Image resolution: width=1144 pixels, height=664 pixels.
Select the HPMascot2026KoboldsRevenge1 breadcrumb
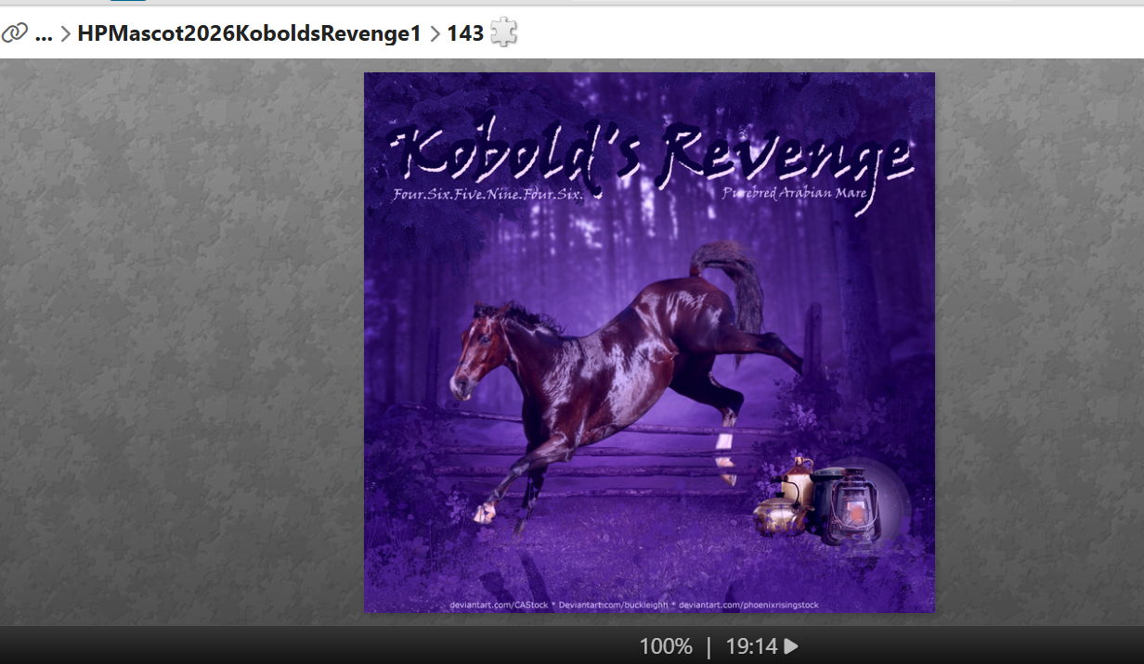250,33
